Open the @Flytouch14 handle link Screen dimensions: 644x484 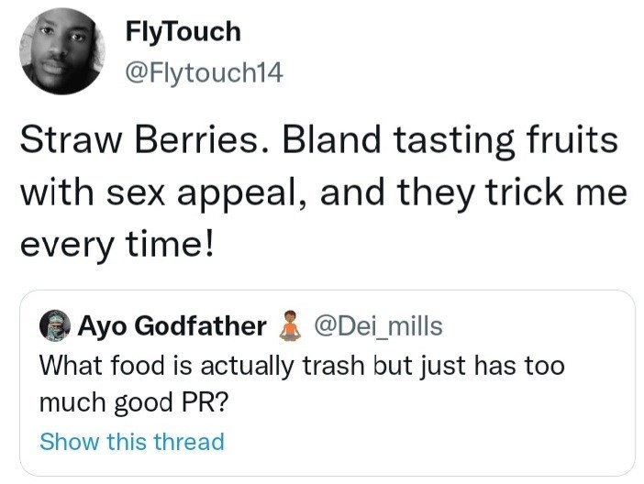coord(205,72)
